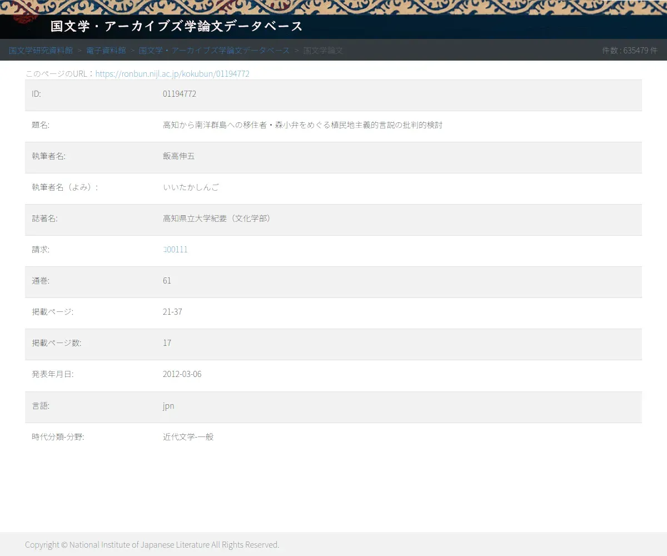
Task: Open 国文学・アーカイブズ学論文データベース breadcrumb link
Action: point(215,50)
